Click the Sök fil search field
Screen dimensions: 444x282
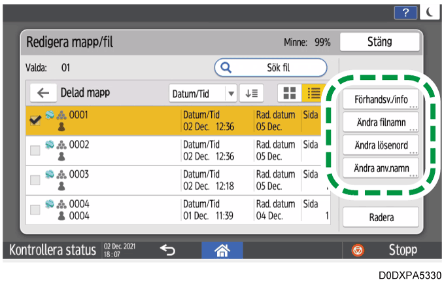pyautogui.click(x=271, y=67)
